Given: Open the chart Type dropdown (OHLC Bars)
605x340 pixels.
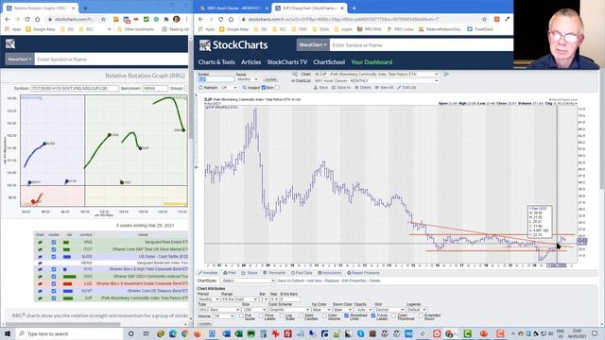Looking at the screenshot, I should coord(219,310).
